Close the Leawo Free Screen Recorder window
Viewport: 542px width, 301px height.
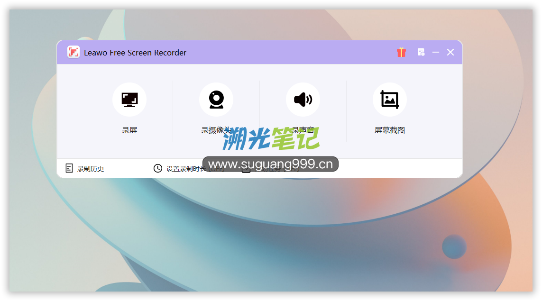click(x=450, y=52)
